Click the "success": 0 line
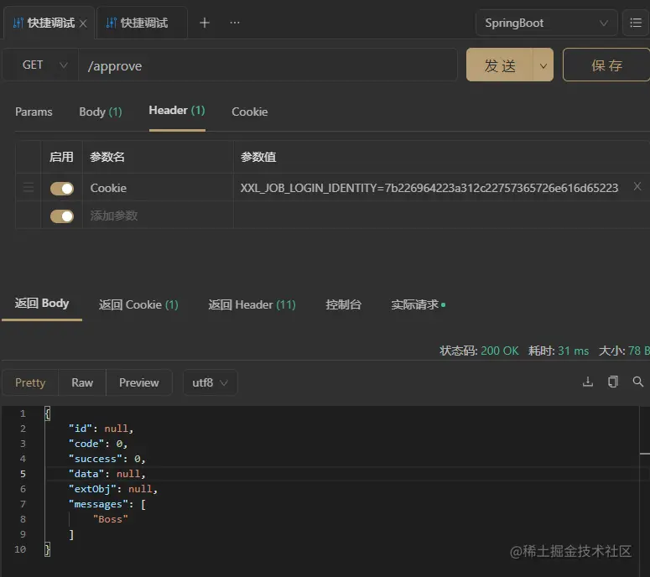The height and width of the screenshot is (577, 650). click(107, 459)
